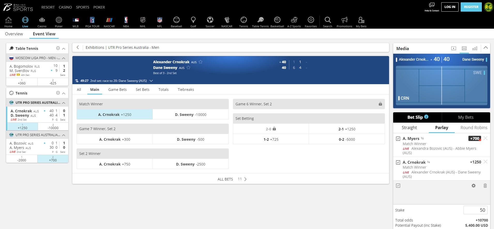Click the LOG IN button

pyautogui.click(x=450, y=7)
